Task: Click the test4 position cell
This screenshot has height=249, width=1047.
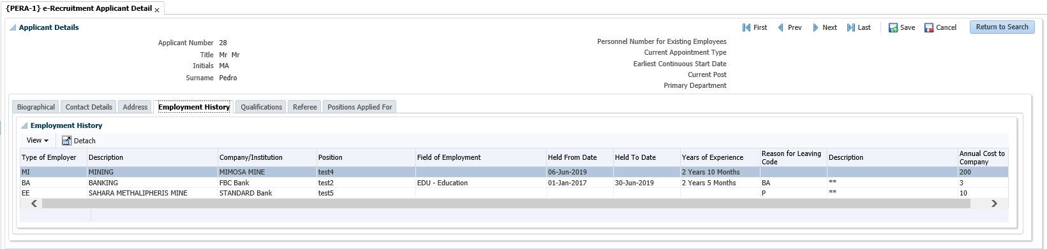Action: coord(366,172)
